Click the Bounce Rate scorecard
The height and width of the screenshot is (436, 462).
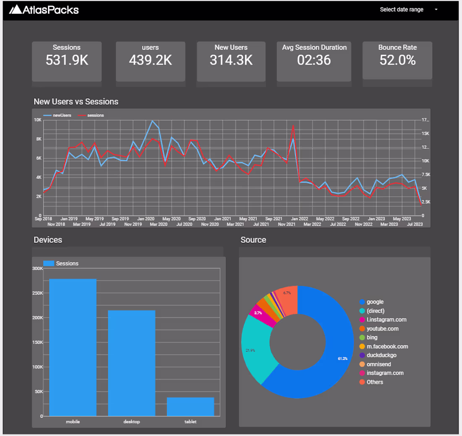tap(397, 60)
